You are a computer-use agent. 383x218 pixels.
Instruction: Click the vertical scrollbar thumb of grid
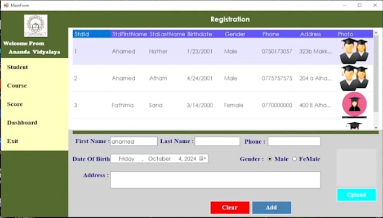376,73
